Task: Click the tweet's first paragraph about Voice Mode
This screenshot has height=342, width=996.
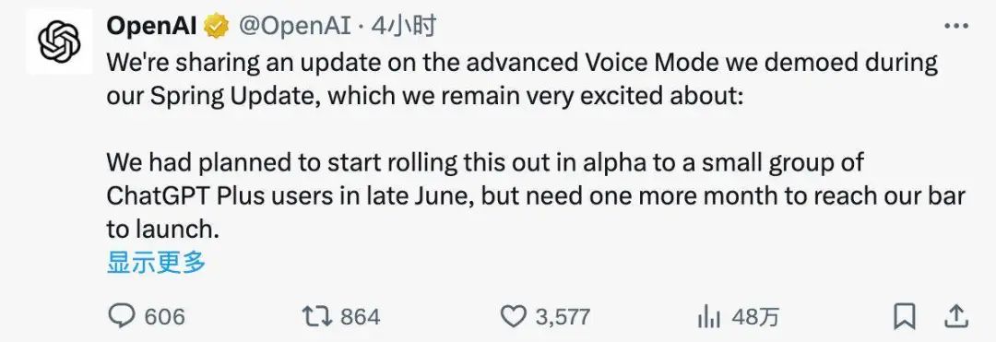Action: coord(522,80)
